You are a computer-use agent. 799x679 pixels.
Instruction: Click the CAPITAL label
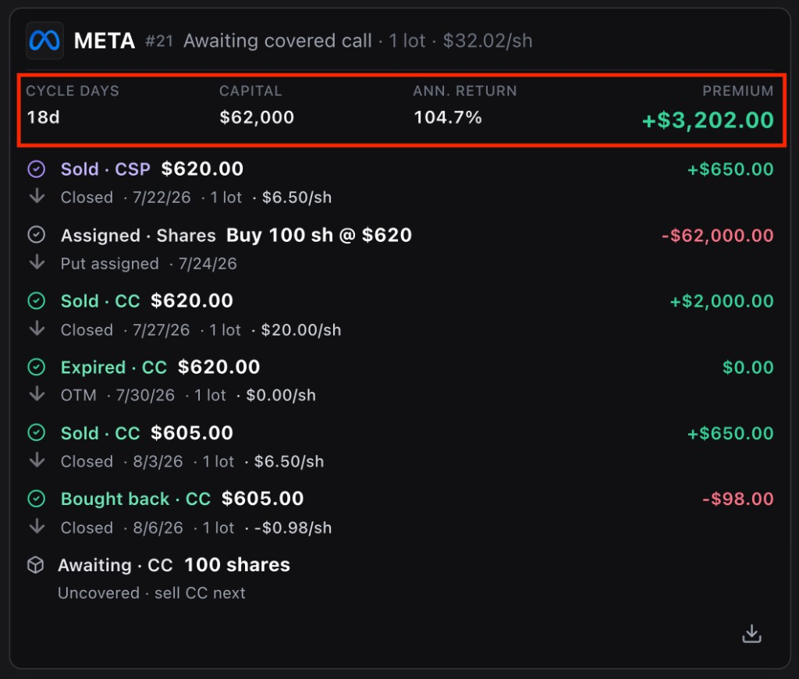[x=250, y=91]
